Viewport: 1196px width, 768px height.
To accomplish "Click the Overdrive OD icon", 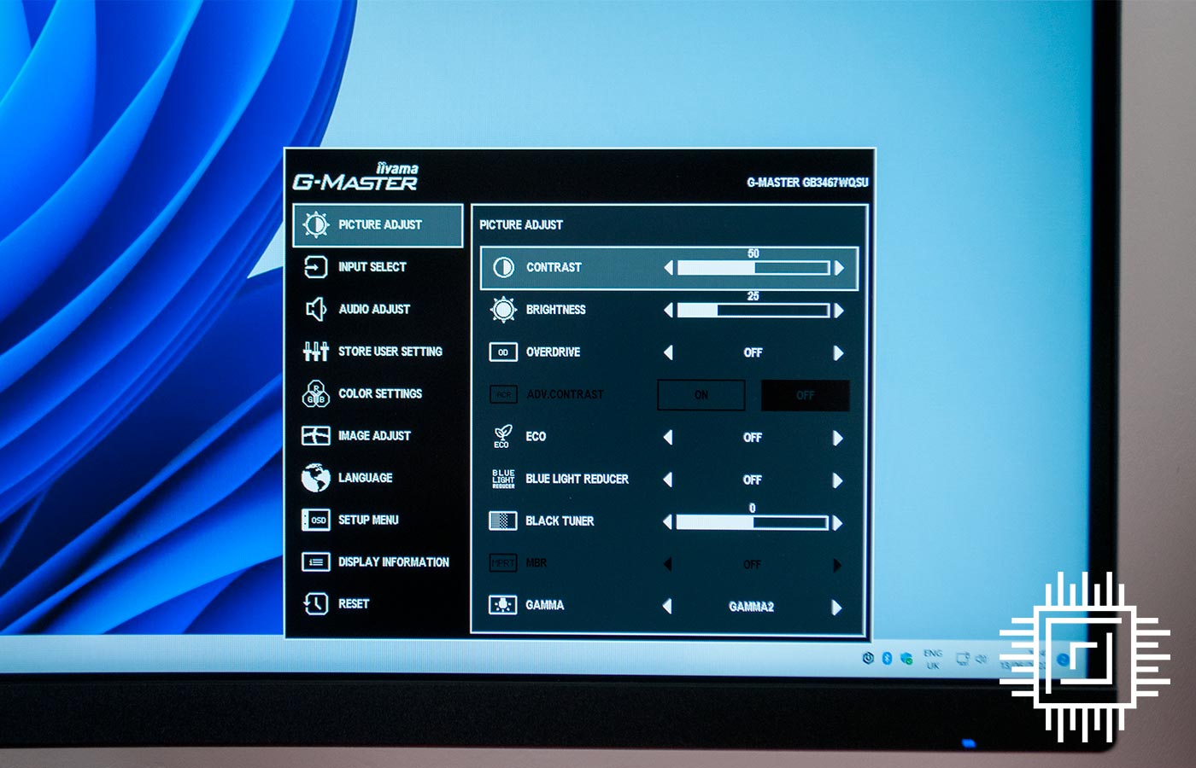I will coord(503,352).
